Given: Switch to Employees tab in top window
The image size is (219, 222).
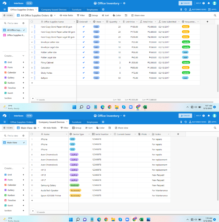Looking at the screenshot, I should pos(92,10).
